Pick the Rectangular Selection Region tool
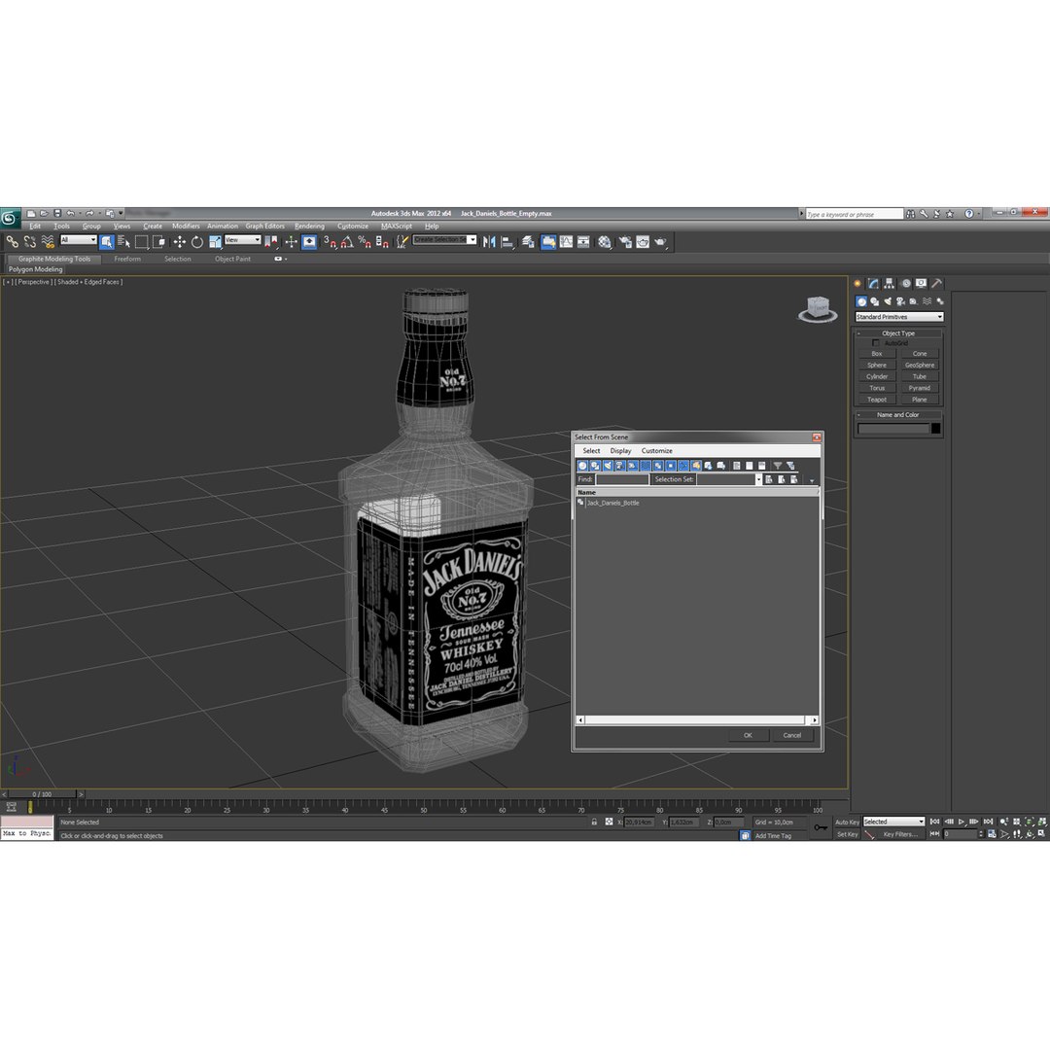This screenshot has height=1050, width=1050. [141, 242]
